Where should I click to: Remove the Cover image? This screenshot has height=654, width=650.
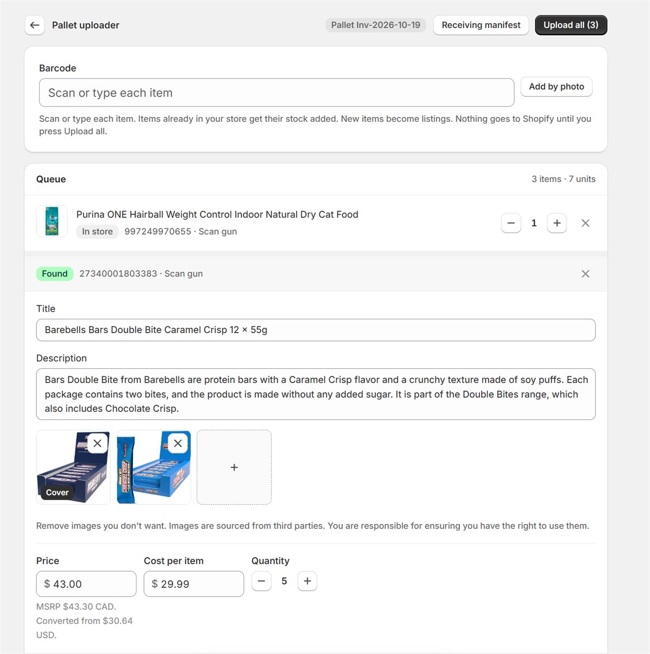point(97,443)
